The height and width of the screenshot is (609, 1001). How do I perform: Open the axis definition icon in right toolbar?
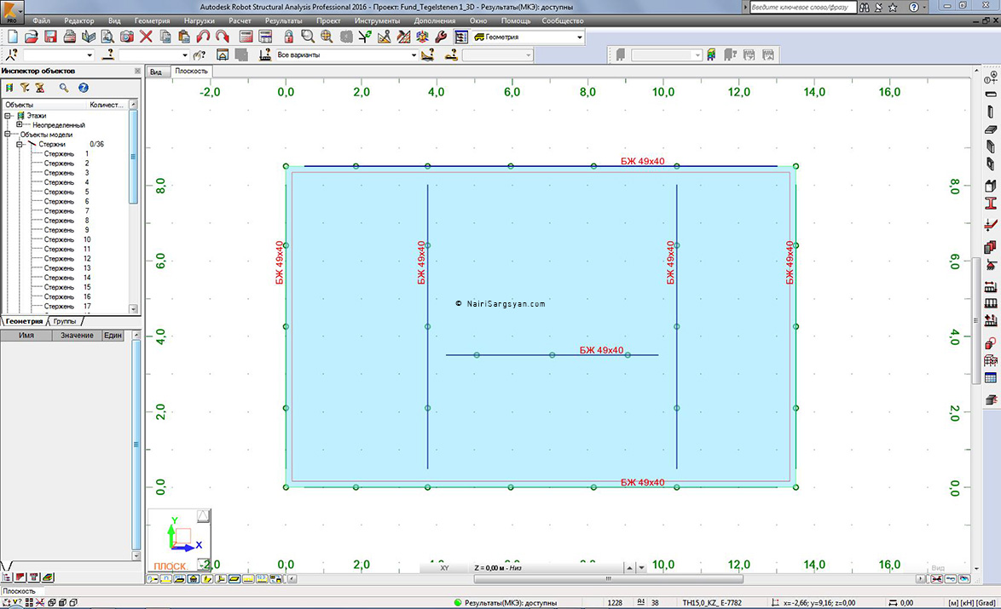990,78
